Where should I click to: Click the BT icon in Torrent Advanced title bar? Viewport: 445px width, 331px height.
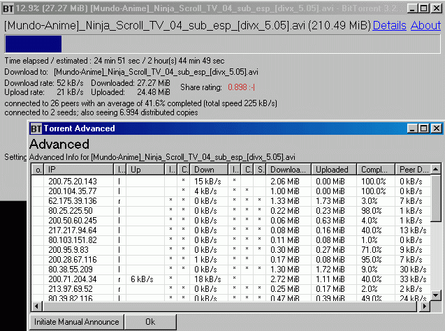[x=36, y=128]
